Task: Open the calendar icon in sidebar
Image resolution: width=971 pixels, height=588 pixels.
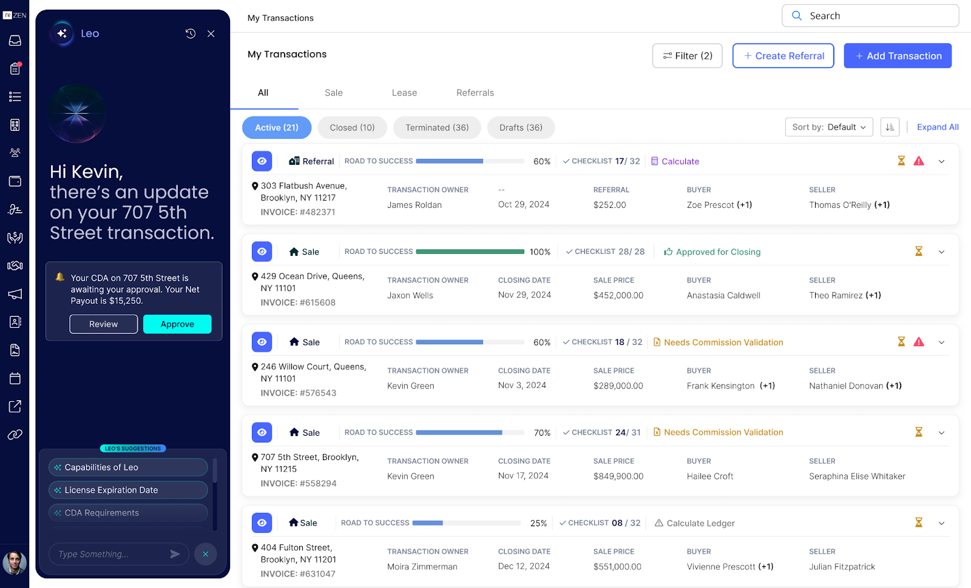Action: click(15, 378)
